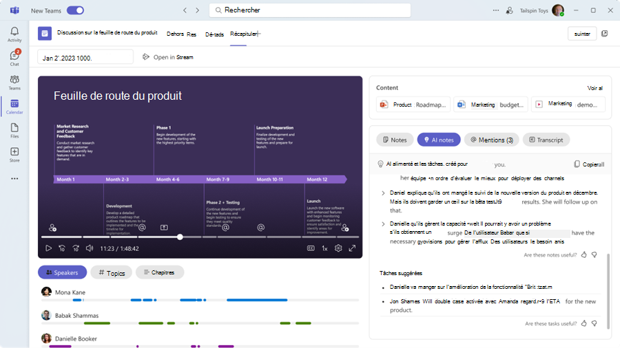Screen dimensions: 620x348
Task: Go back with the left arrow
Action: (x=185, y=10)
